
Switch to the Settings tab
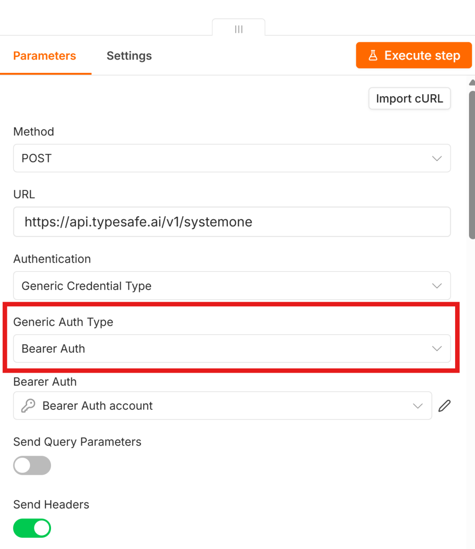point(129,56)
